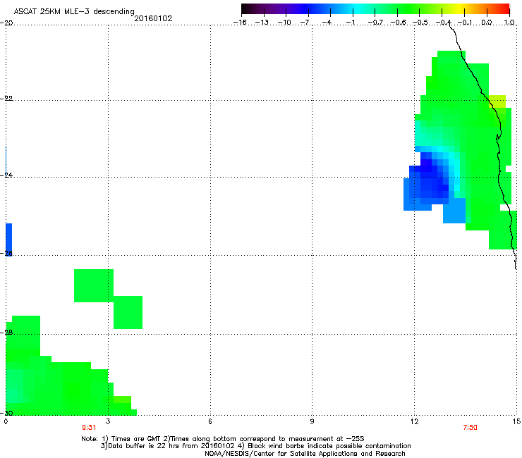Click the 'NOAA/NESDIS/Center for Satellite Applications and Research' credit

305,453
